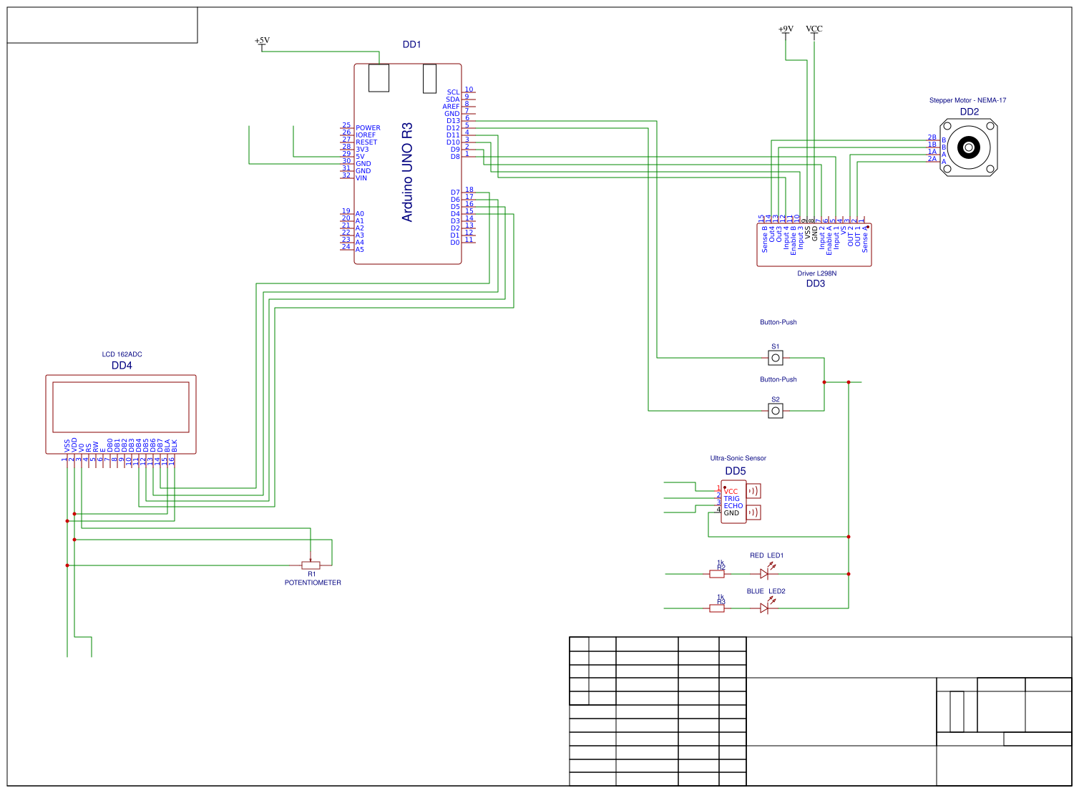Click the 'BLUE LED2' label

click(x=766, y=591)
